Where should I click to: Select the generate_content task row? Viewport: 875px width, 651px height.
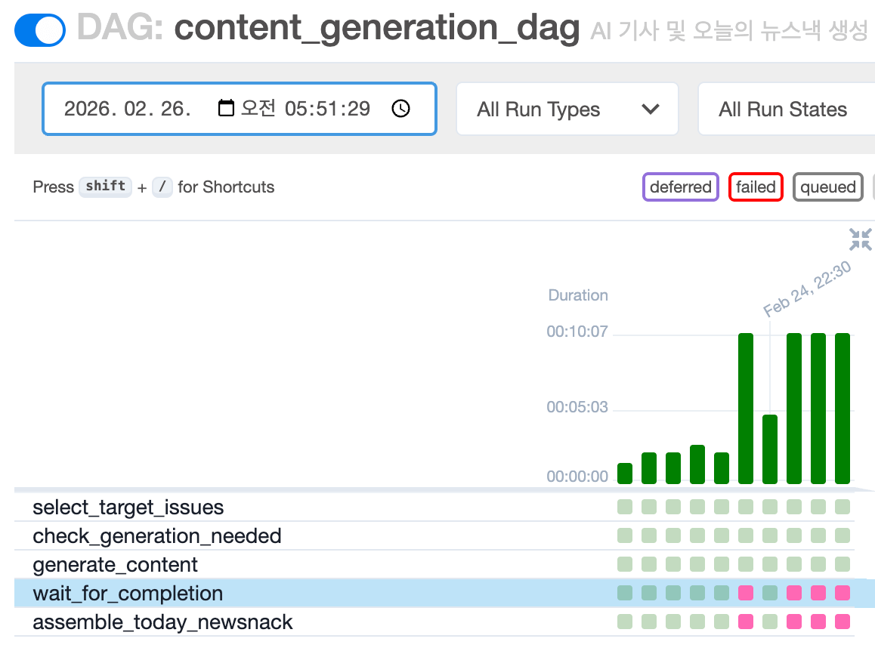(116, 565)
